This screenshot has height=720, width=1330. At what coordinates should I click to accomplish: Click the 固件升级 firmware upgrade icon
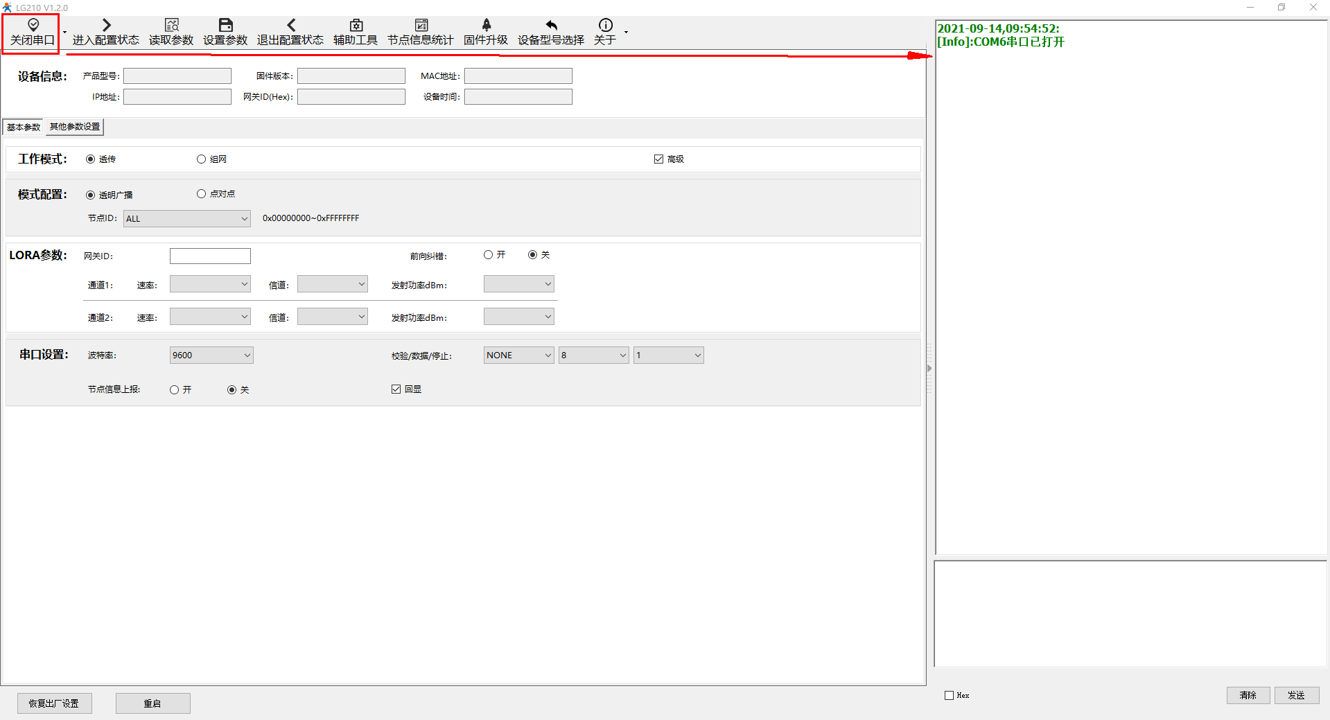[486, 26]
